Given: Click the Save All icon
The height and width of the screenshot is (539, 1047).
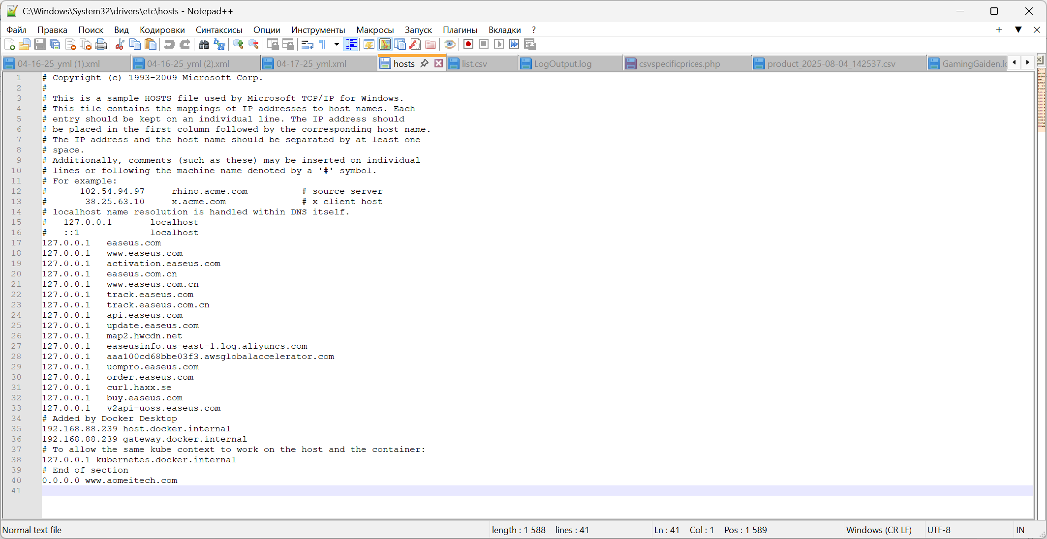Looking at the screenshot, I should (55, 45).
